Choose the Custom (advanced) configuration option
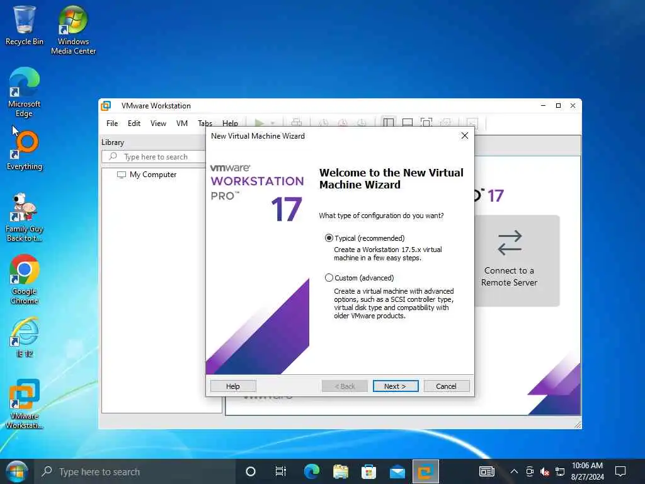 (x=329, y=278)
